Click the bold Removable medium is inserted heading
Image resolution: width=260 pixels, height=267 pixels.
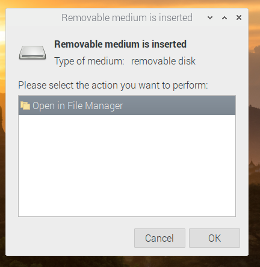(120, 44)
